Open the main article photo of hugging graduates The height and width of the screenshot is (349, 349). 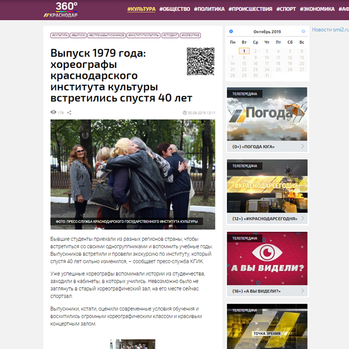pos(133,174)
